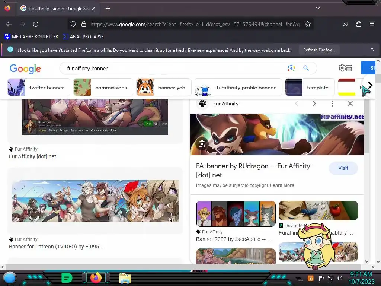The height and width of the screenshot is (286, 381).
Task: Go to next image in preview panel
Action: click(x=314, y=104)
